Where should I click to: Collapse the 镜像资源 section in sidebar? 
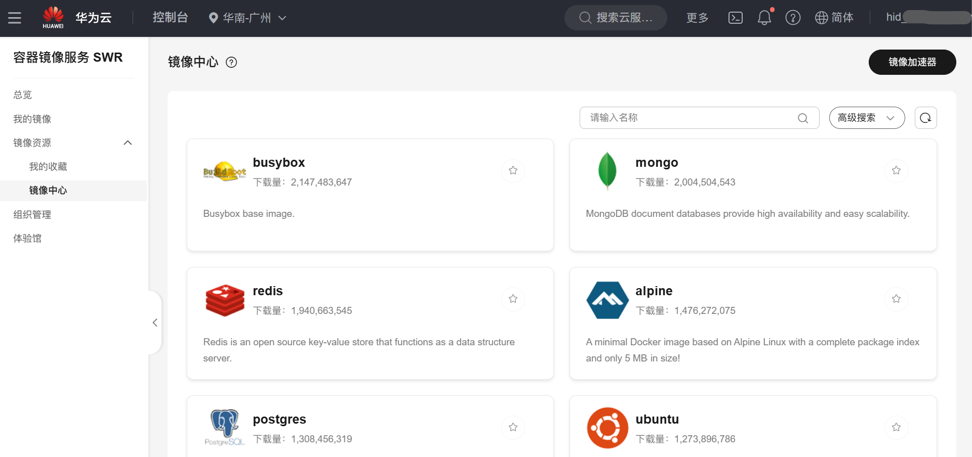[x=128, y=143]
